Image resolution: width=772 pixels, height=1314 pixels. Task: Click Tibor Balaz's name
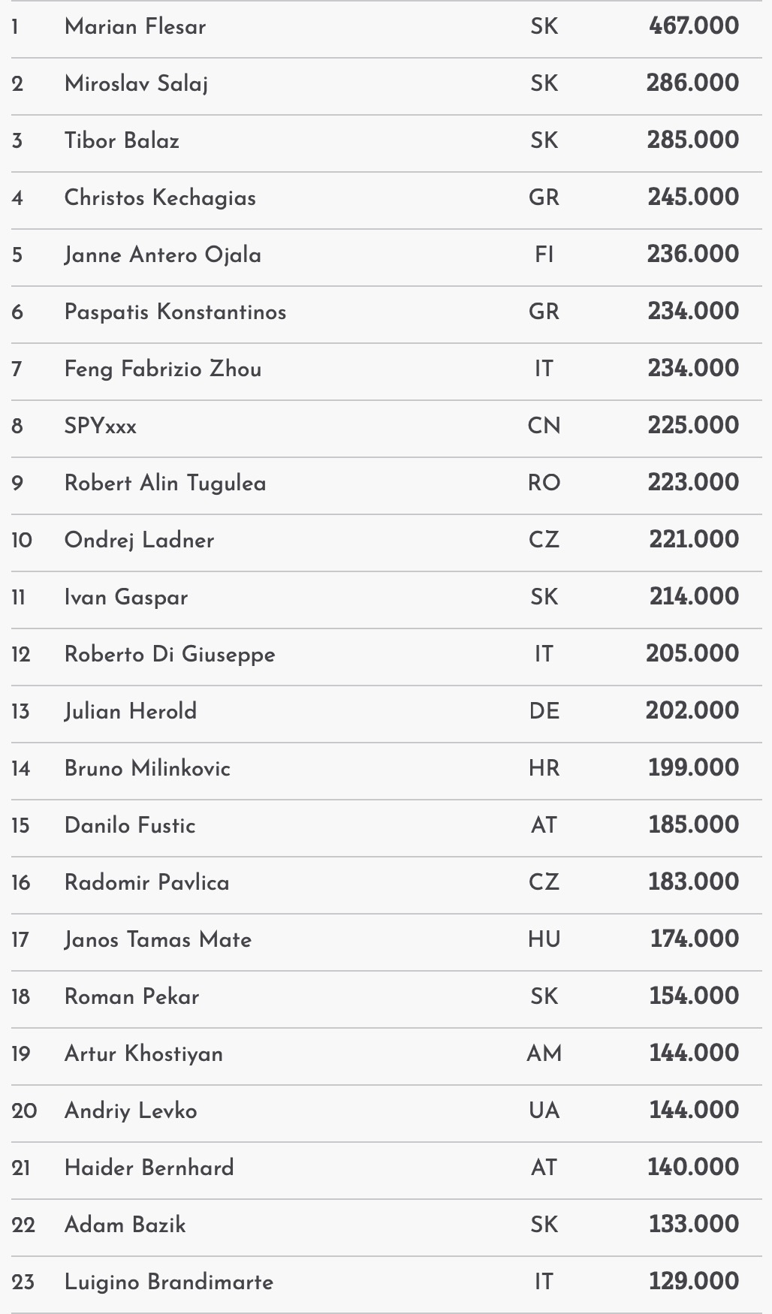point(122,140)
